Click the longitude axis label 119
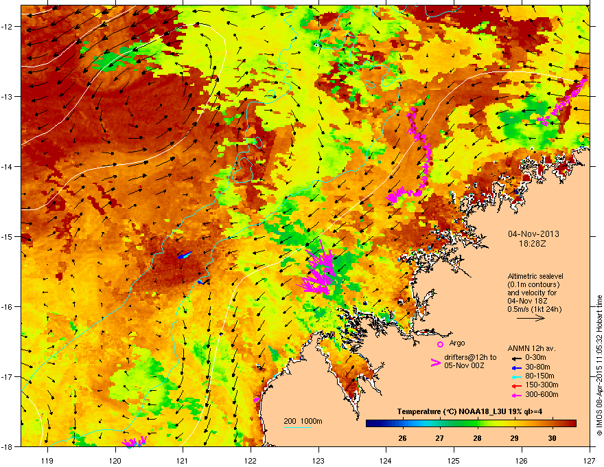Viewport: 604px width, 467px height. 47,460
